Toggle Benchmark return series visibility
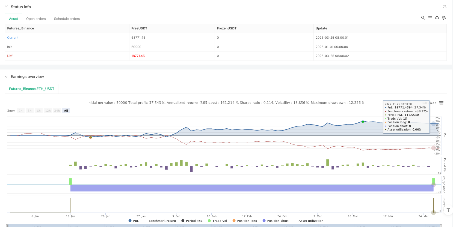 [x=160, y=221]
